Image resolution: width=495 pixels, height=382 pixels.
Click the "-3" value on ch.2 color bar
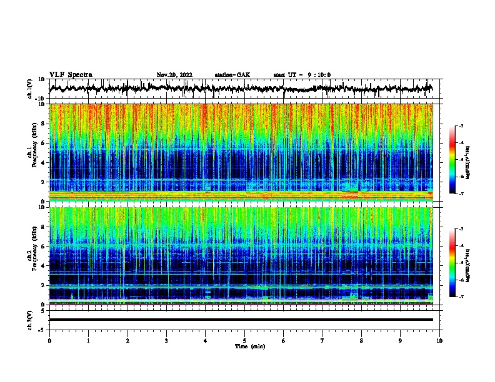pos(461,229)
